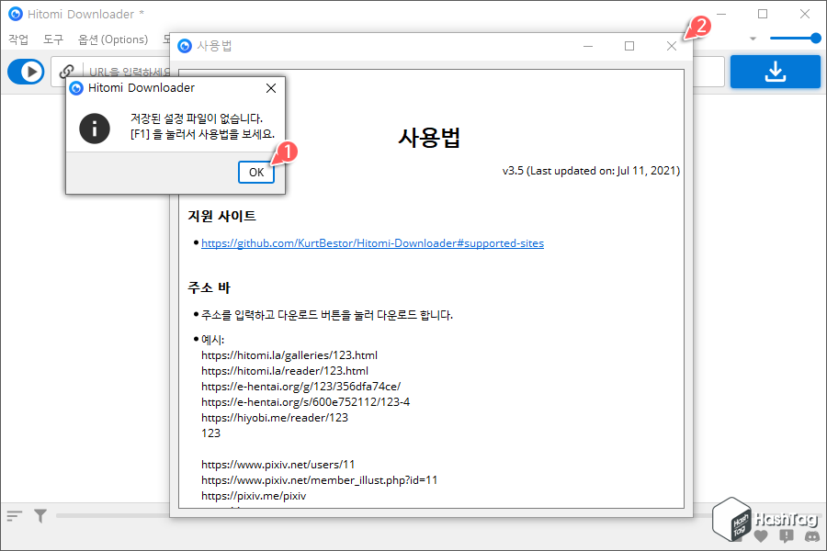Click the link icon beside the URL field

pyautogui.click(x=65, y=72)
